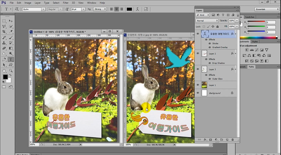Image resolution: width=281 pixels, height=155 pixels.
Task: Switch to the Paths tab
Action: [x=251, y=67]
